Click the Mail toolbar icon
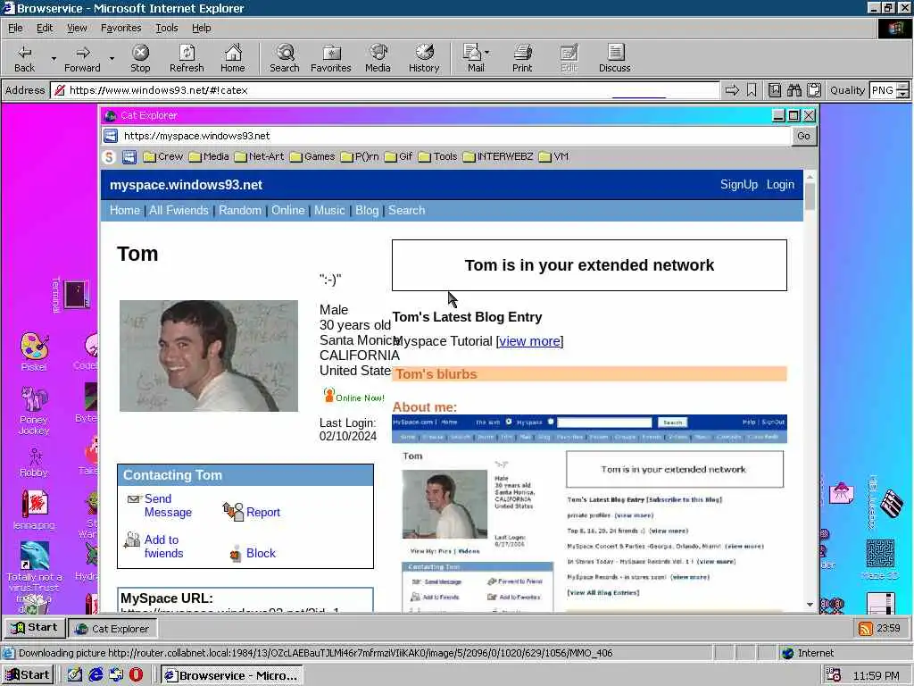Viewport: 914px width, 686px height. pyautogui.click(x=475, y=58)
